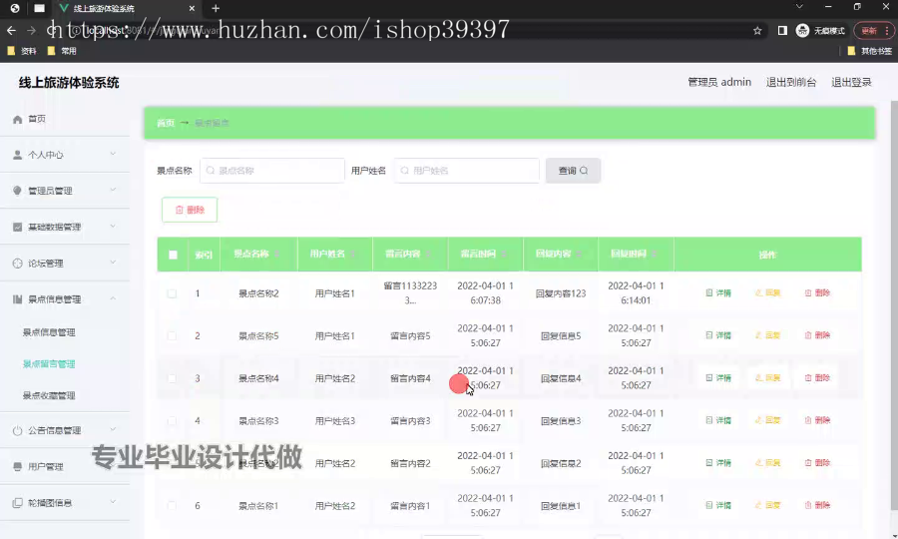The image size is (898, 539).
Task: Sort by the 留言时间 column header
Action: 485,254
